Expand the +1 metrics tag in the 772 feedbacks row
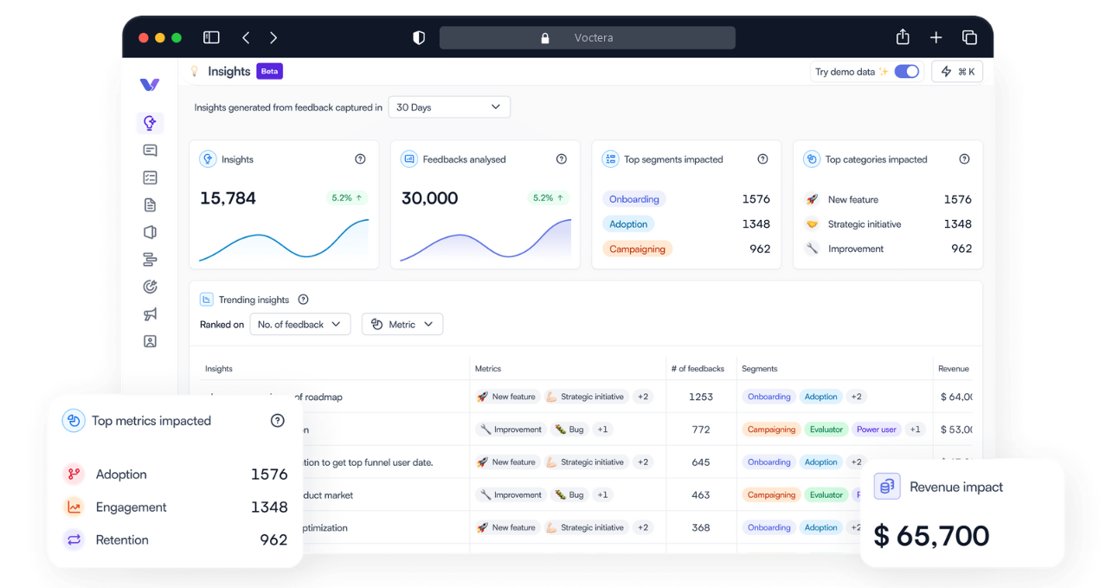Screen dimensions: 1106x588 (x=603, y=430)
